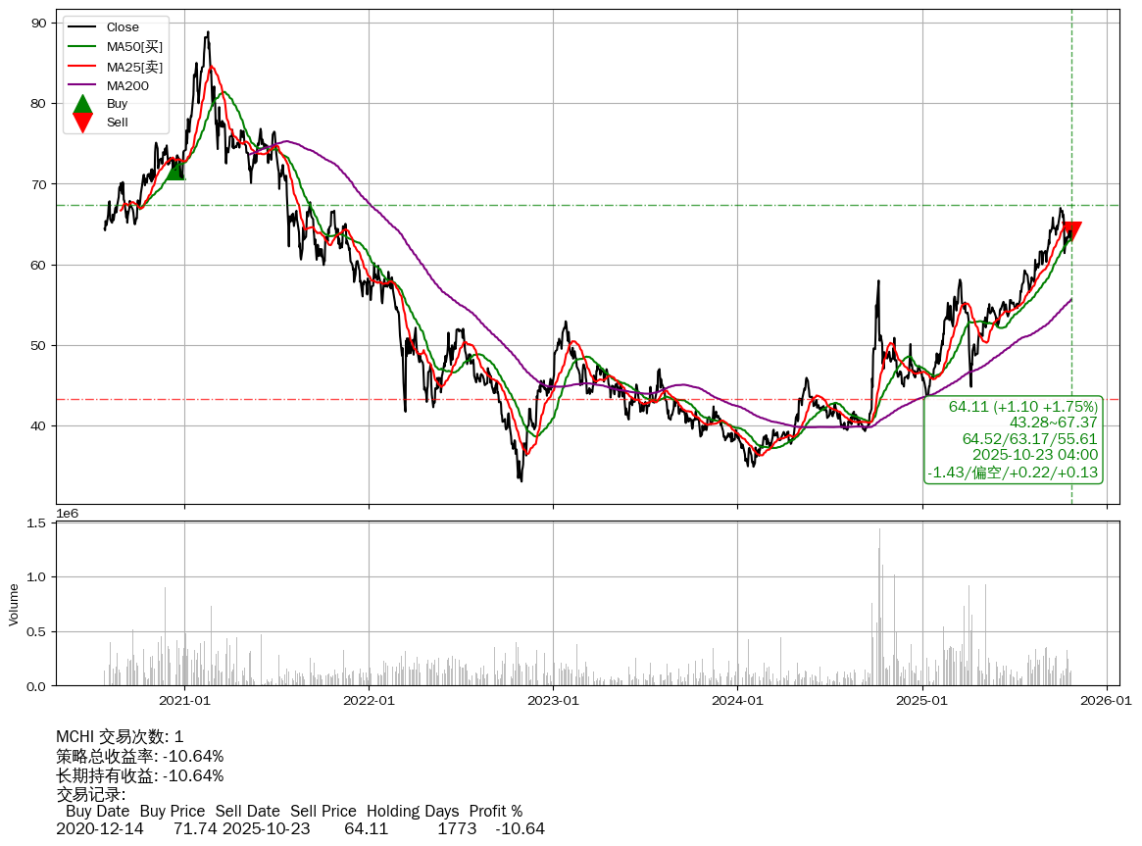Screen dimensions: 1142x846
Task: Click the green price annotation box showing 64.11
Action: 1014,439
